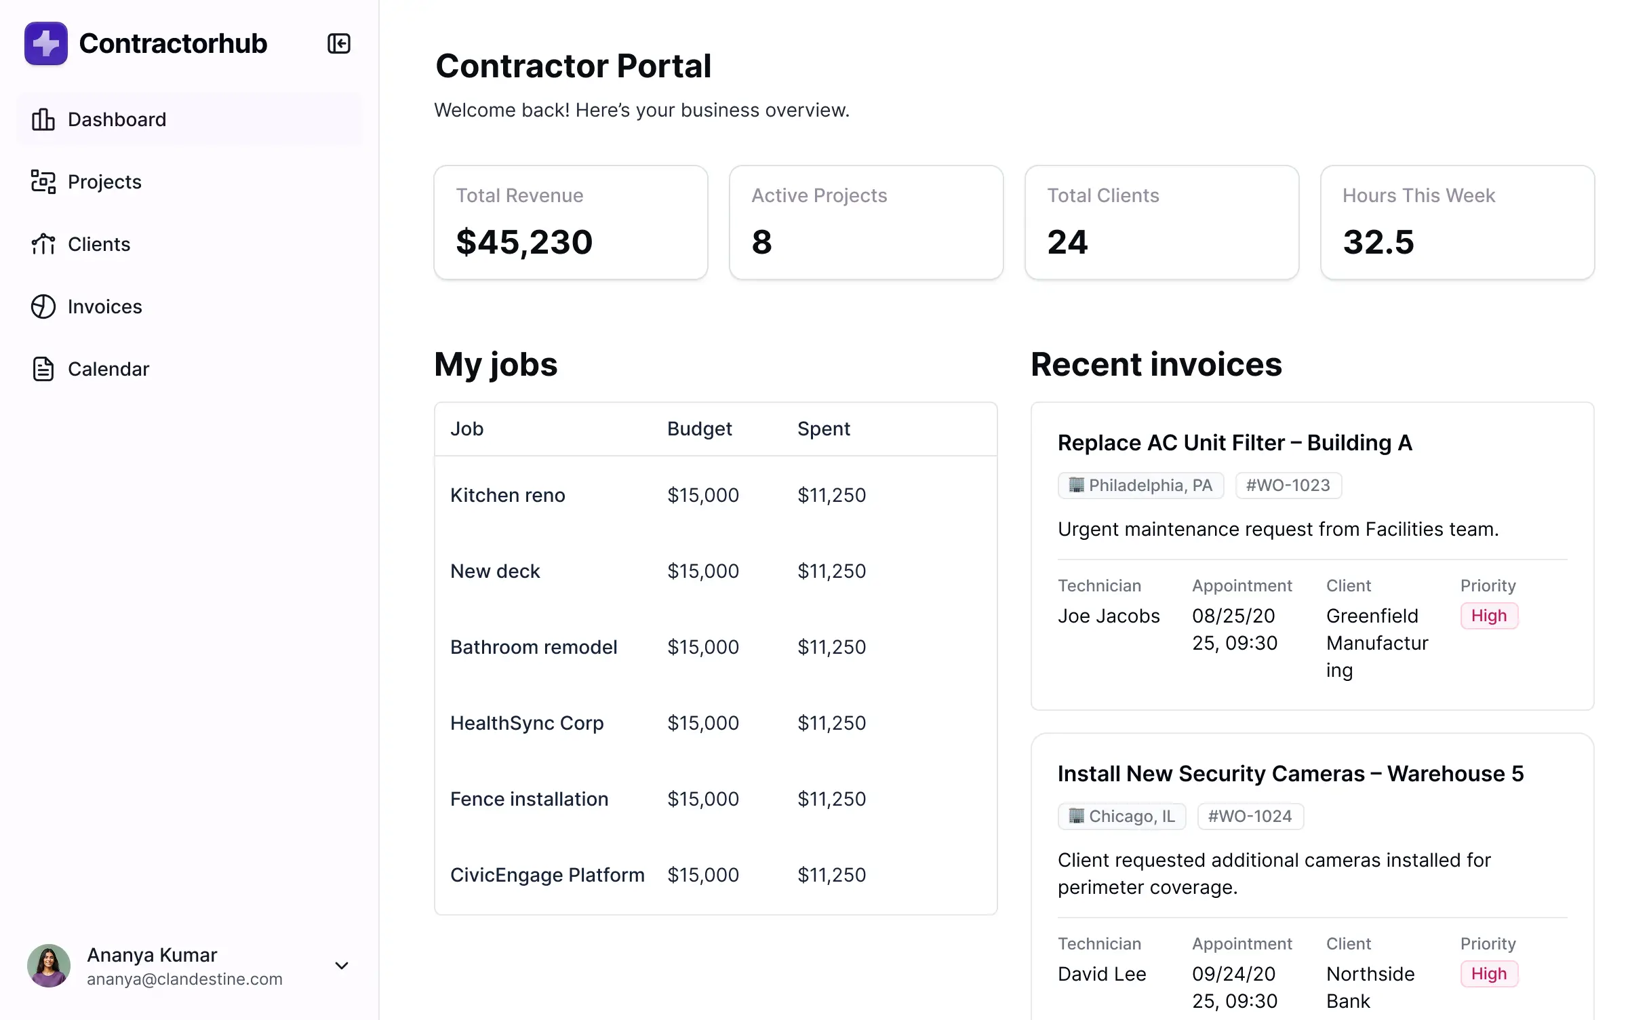Click the #WO-1024 work order tag
The height and width of the screenshot is (1020, 1649).
pos(1250,816)
